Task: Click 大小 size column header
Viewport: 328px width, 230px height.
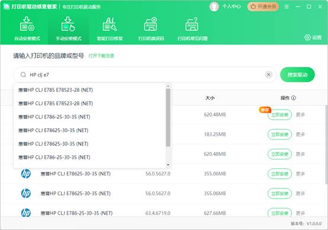Action: point(210,98)
